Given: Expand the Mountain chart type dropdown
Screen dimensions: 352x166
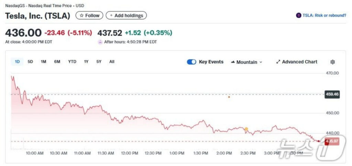Looking at the screenshot, I should click(261, 62).
